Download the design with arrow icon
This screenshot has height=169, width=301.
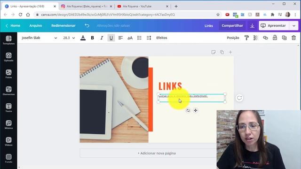pyautogui.click(x=252, y=25)
